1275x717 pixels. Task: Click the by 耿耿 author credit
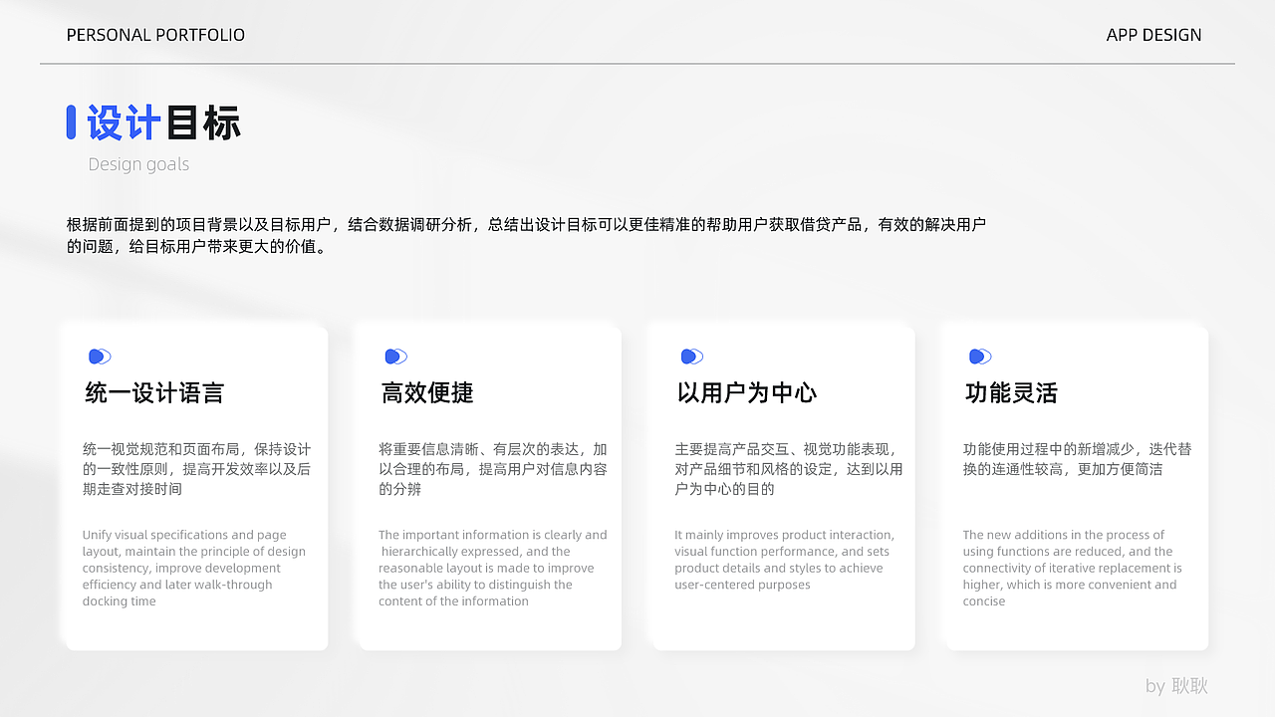(x=1176, y=686)
